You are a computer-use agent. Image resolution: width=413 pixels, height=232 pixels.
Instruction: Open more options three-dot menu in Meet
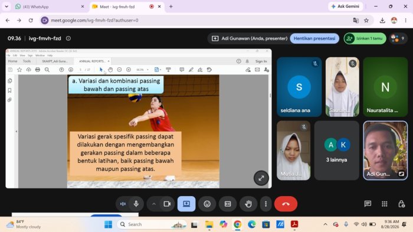(x=265, y=204)
